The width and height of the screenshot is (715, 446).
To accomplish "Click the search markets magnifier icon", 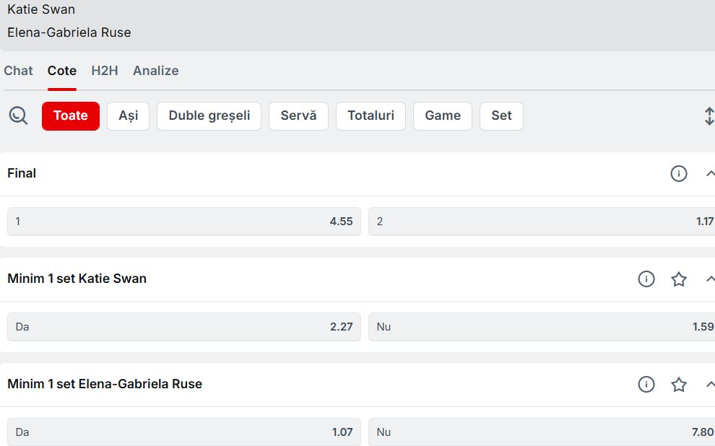I will [18, 115].
